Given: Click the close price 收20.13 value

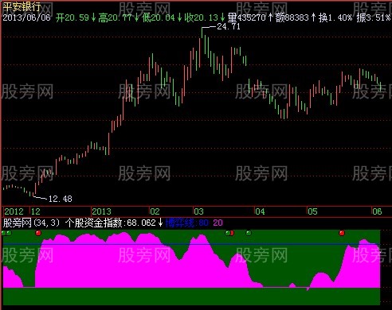Looking at the screenshot, I should (204, 17).
